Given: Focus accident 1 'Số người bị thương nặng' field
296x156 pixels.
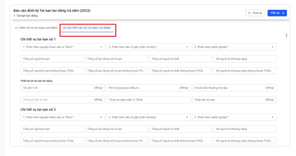Looking at the screenshot, I should click(x=245, y=59).
